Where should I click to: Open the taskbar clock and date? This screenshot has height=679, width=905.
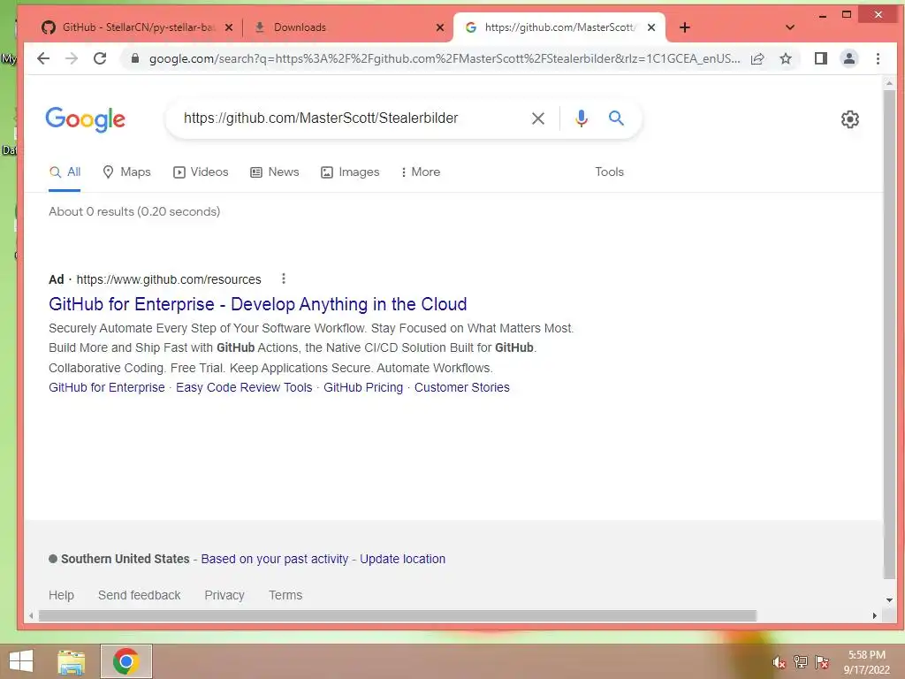point(867,662)
